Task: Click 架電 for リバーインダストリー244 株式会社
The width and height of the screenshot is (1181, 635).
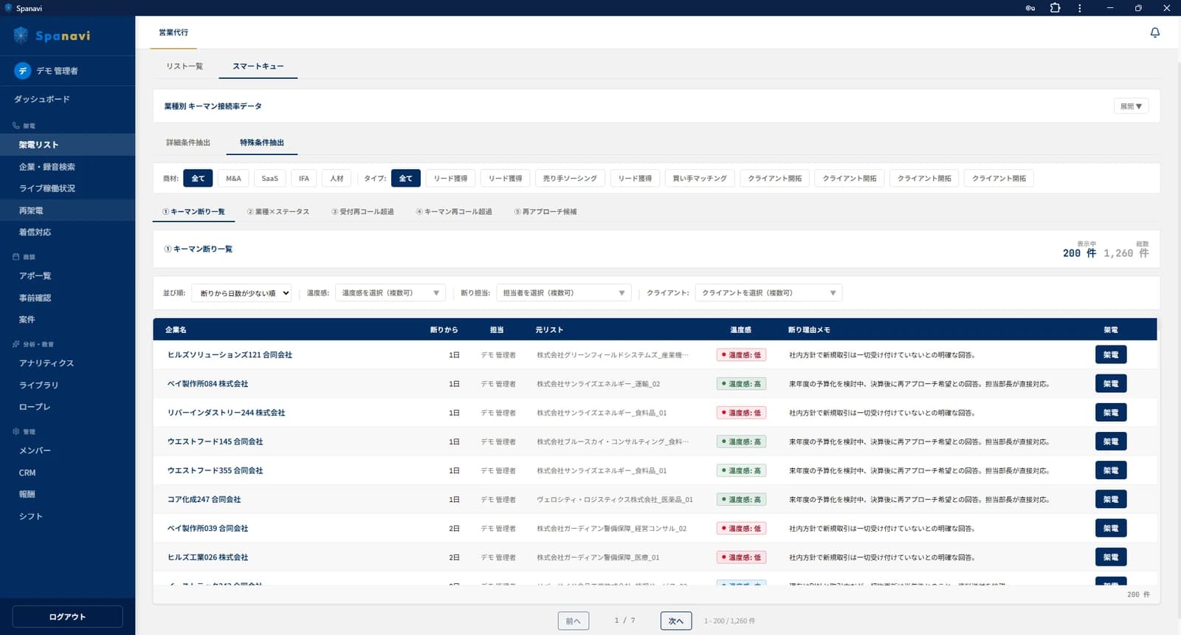Action: click(x=1111, y=413)
